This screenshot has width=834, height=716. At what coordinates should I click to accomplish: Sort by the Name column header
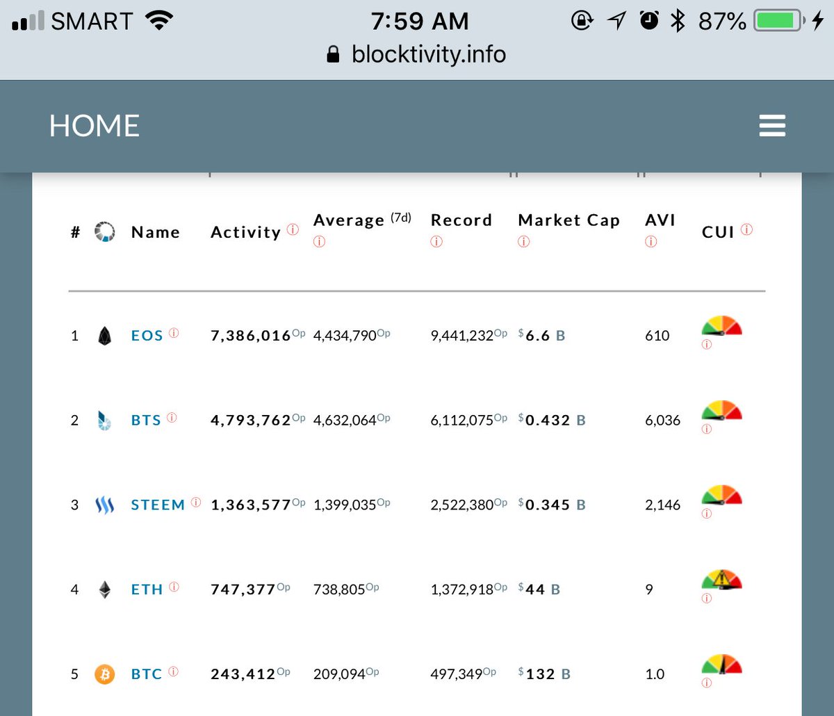156,232
